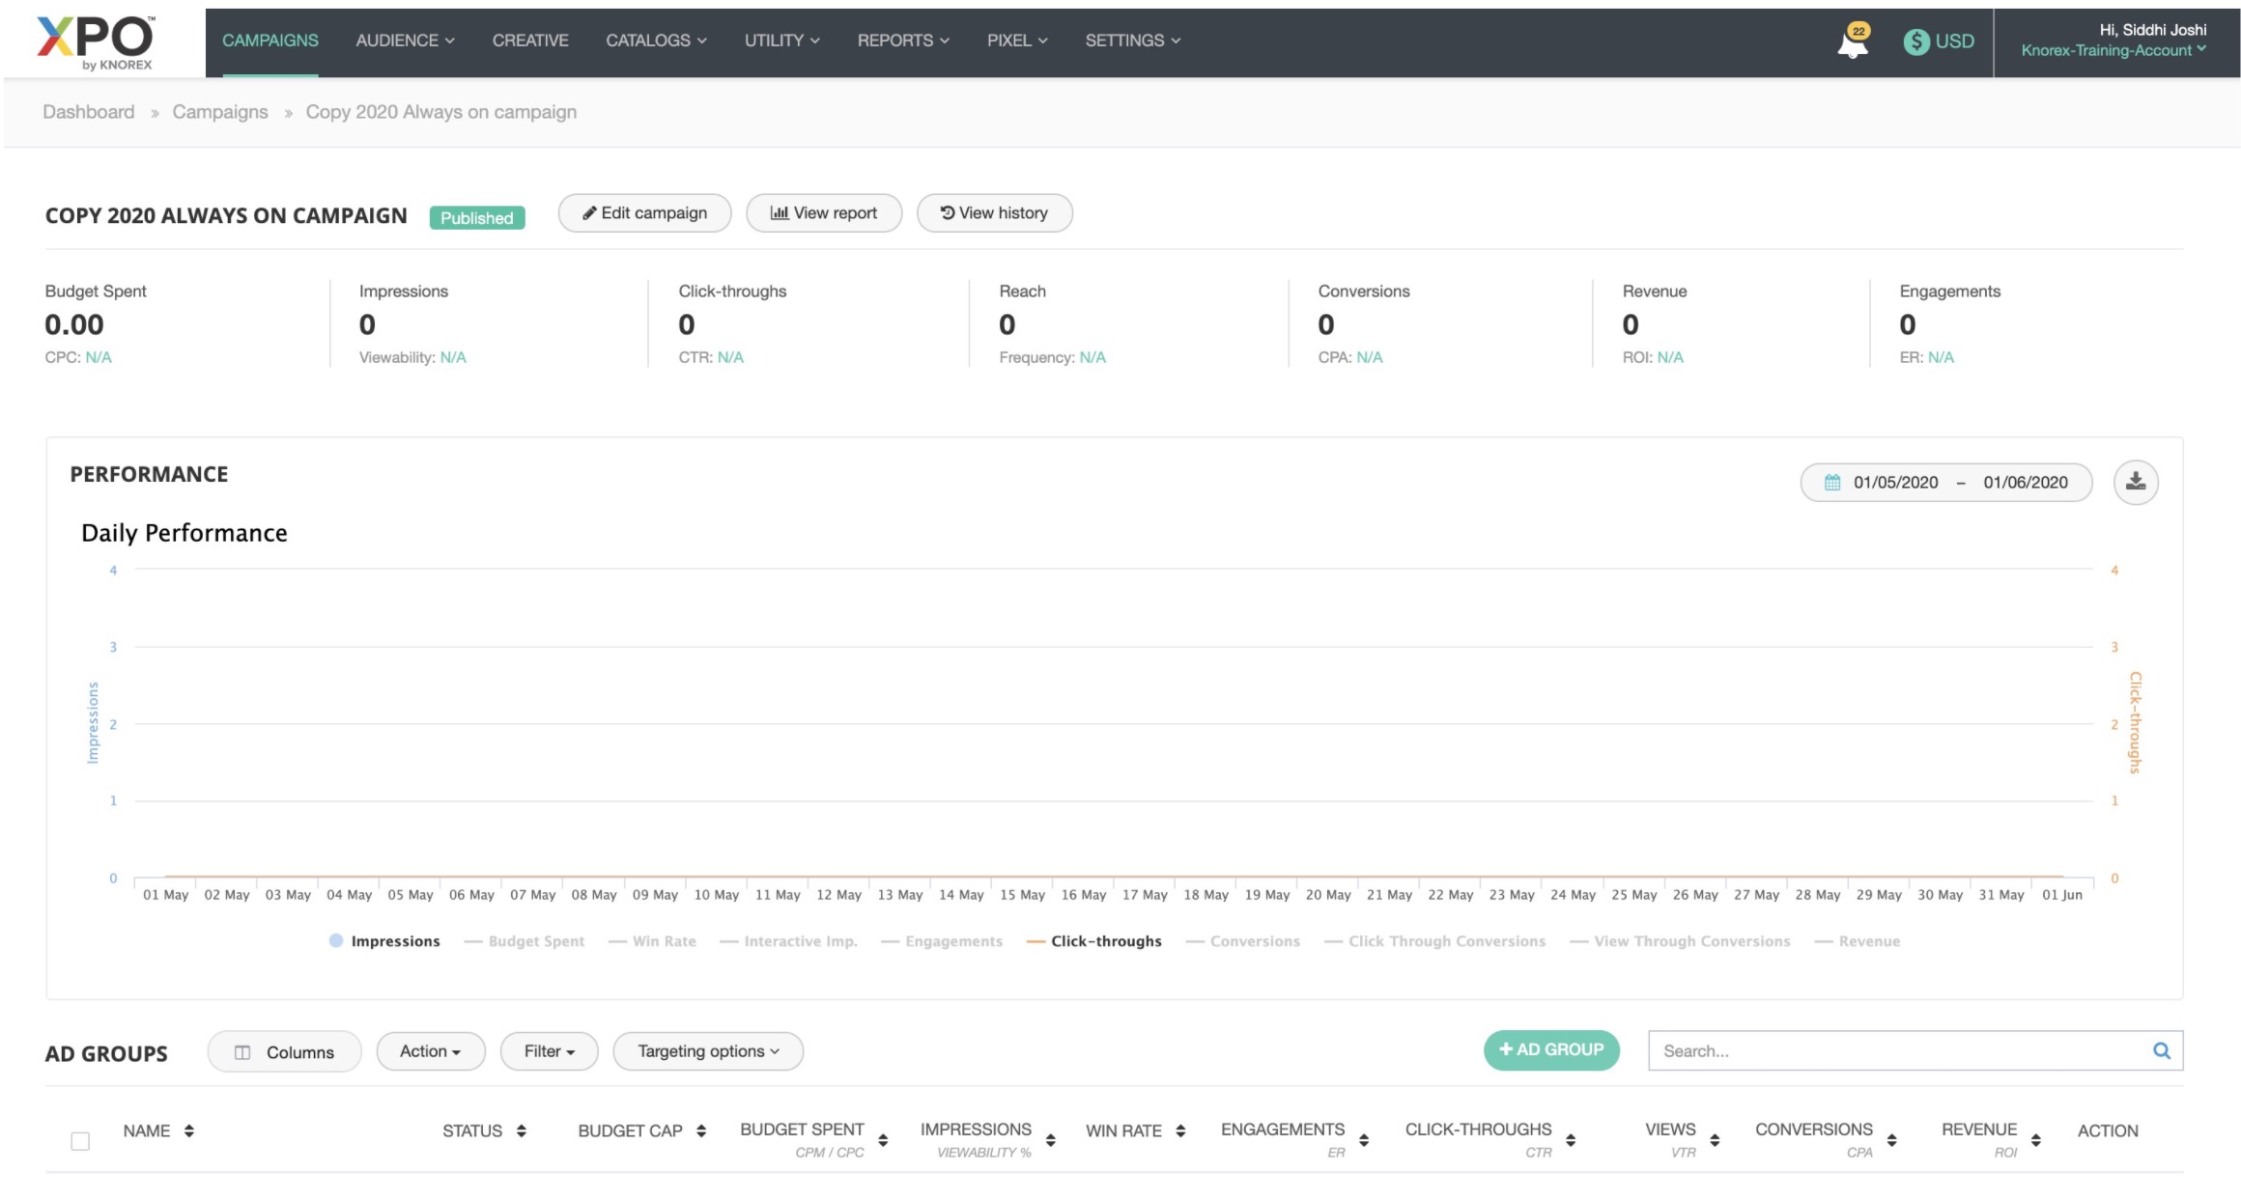The width and height of the screenshot is (2241, 1201).
Task: Expand Knorex-Training-Account switcher
Action: point(2113,50)
